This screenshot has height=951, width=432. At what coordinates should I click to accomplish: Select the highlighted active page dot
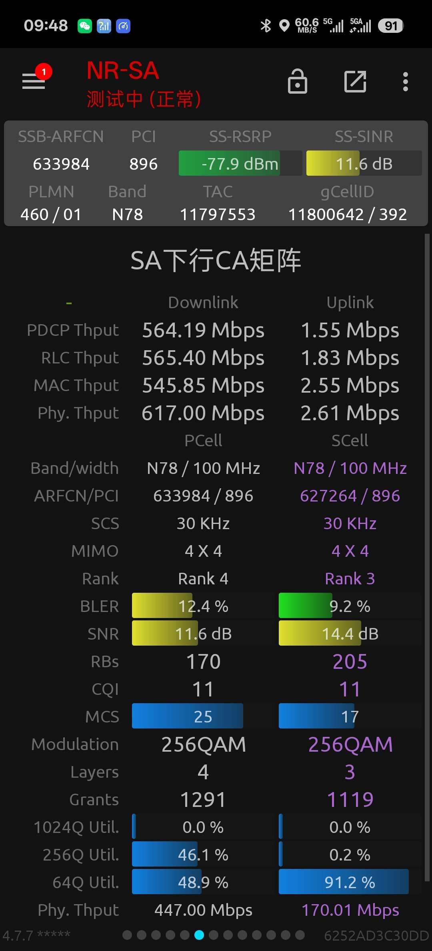199,935
